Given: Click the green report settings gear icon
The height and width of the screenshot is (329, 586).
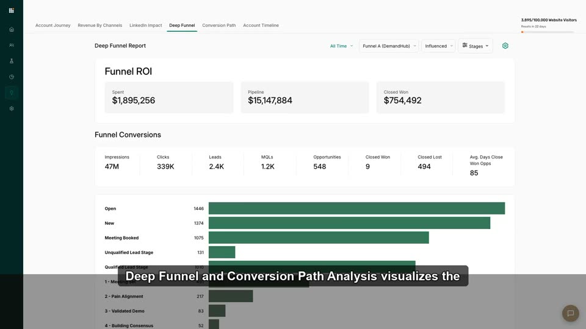Looking at the screenshot, I should coord(505,46).
